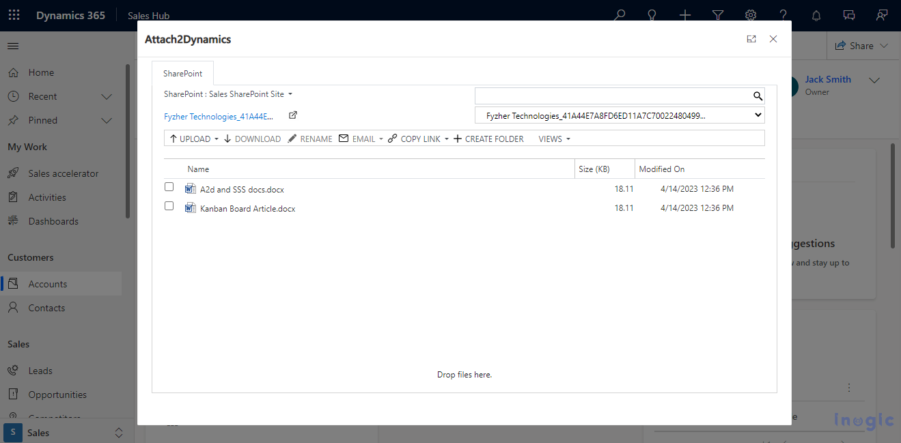The image size is (901, 443).
Task: Click the settings gear icon
Action: click(x=751, y=15)
